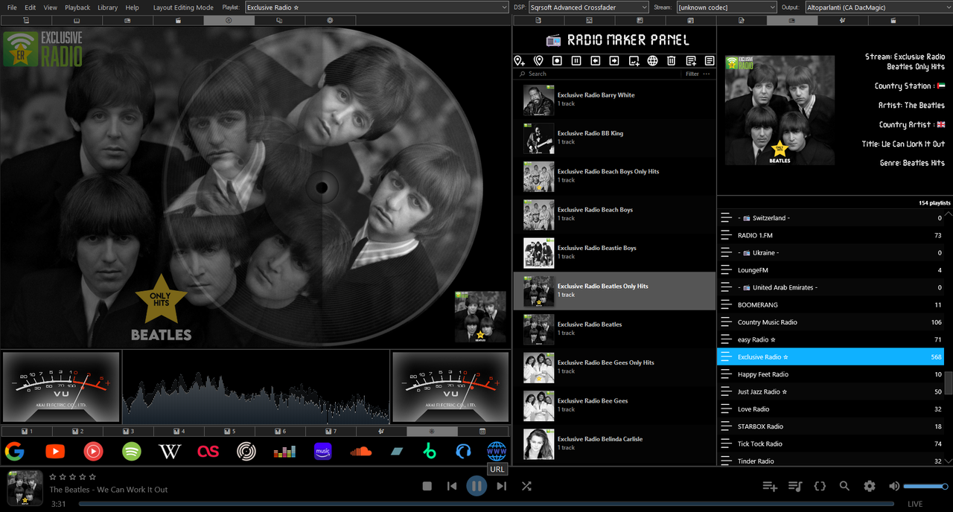Select the Just Jazz Radio playlist
Image resolution: width=953 pixels, height=512 pixels.
831,391
